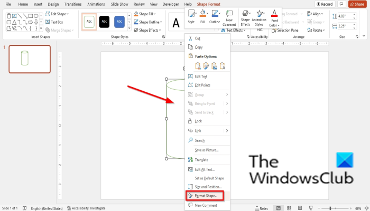Click the Share button
This screenshot has height=211, width=370.
point(357,4)
